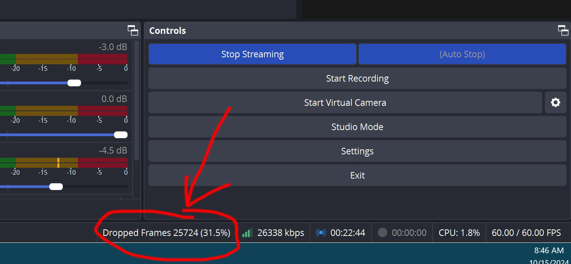Start Recording from Controls panel
The image size is (571, 264).
357,79
